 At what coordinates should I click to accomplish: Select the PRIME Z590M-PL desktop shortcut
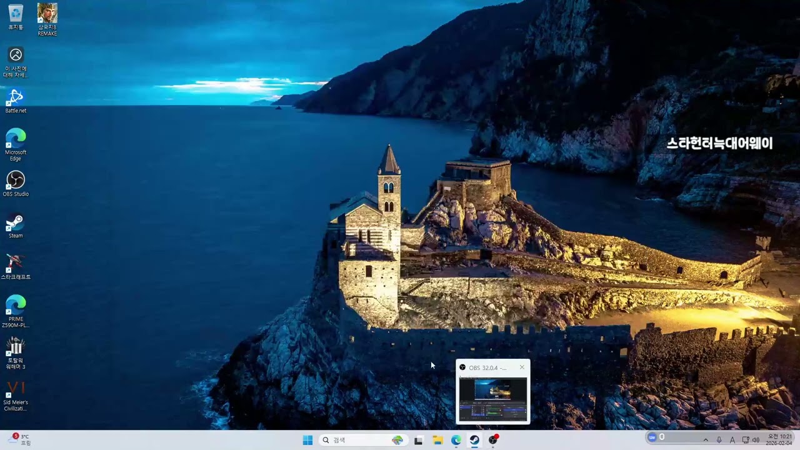tap(16, 311)
